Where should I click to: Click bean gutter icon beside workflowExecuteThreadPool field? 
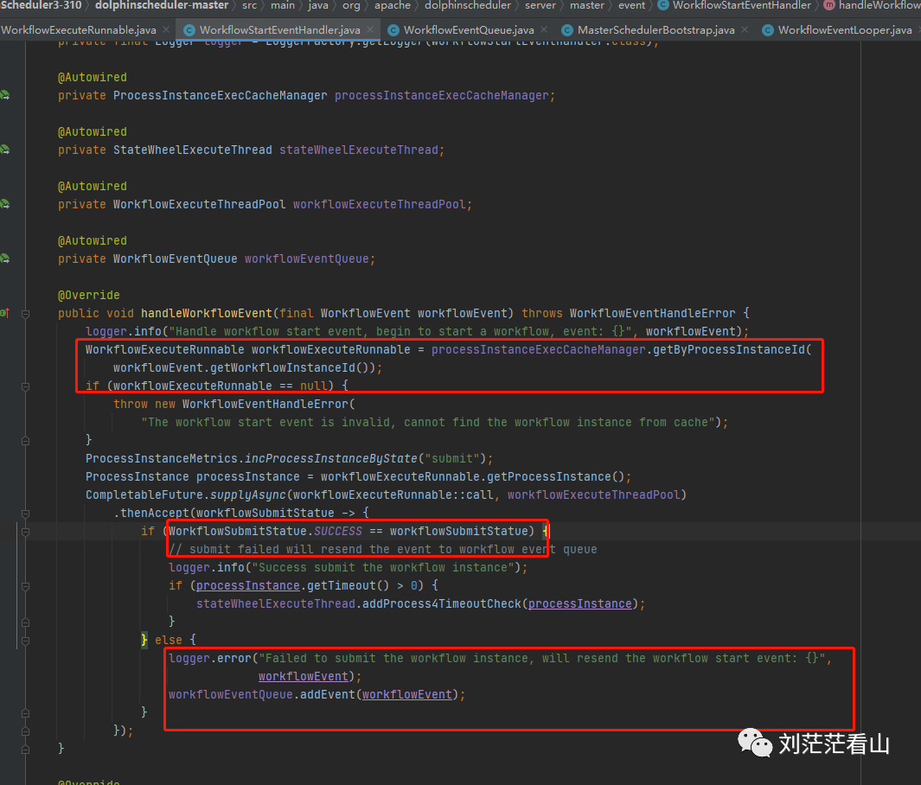(4, 204)
